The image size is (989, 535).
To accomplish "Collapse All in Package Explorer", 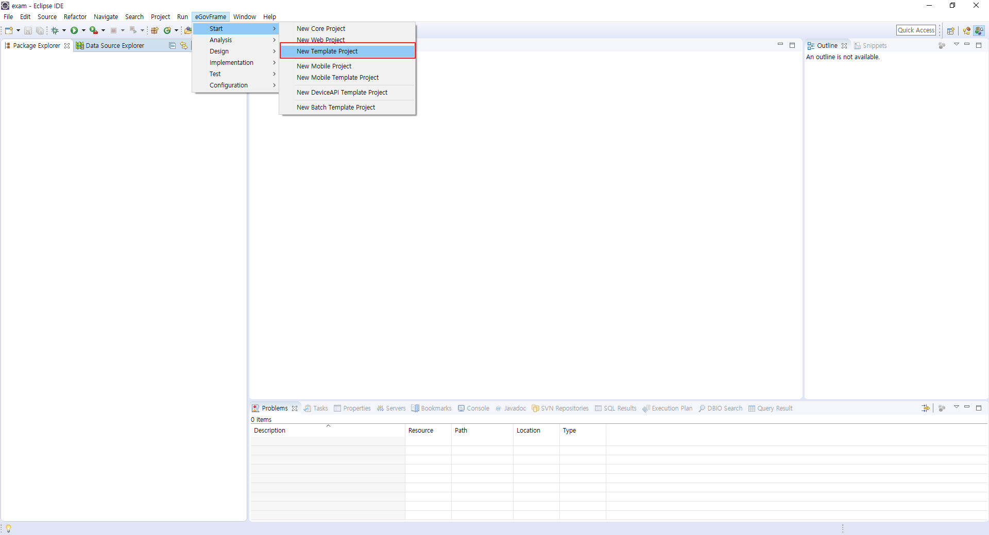I will [x=172, y=46].
